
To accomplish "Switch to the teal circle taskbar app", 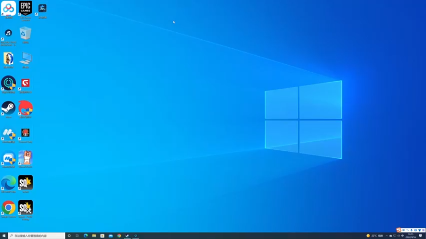I will [136, 236].
